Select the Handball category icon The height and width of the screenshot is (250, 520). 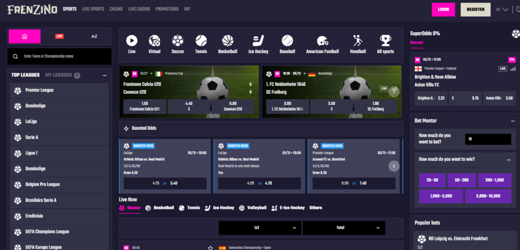[x=358, y=41]
